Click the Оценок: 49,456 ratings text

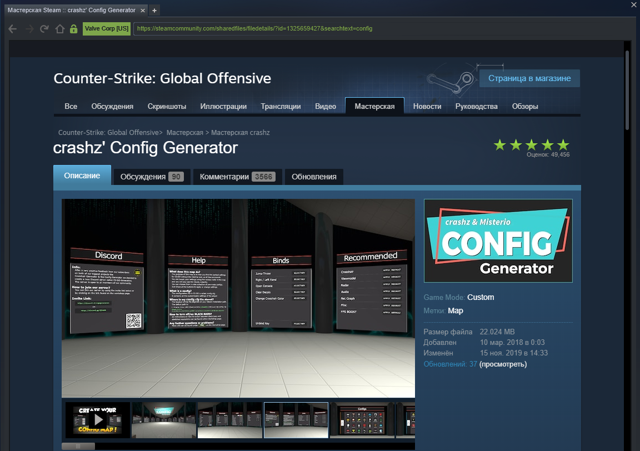[548, 155]
